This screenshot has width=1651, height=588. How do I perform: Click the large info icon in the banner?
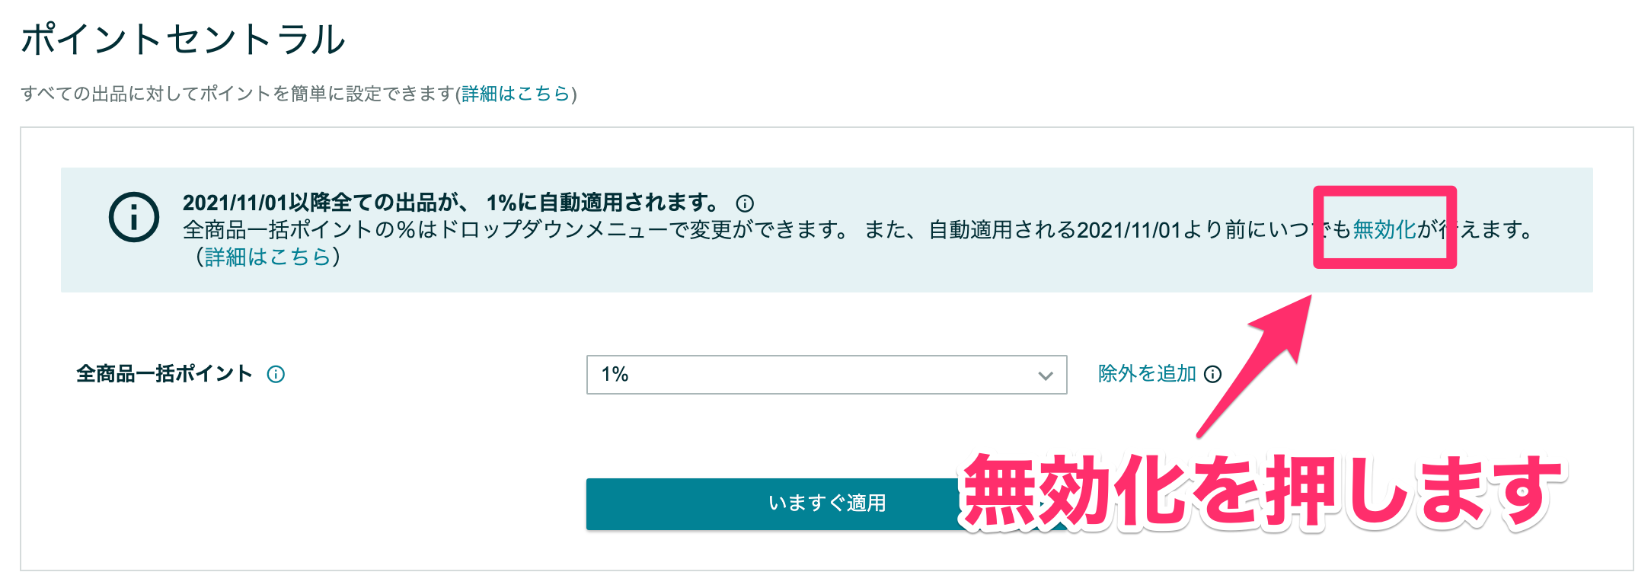pos(134,217)
